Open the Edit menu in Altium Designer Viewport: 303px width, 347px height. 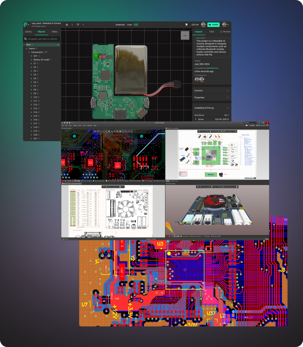coord(66,125)
